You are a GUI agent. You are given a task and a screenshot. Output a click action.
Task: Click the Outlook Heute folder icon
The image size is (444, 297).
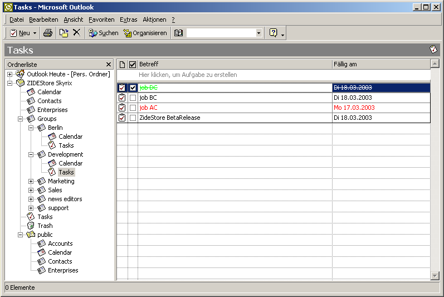pyautogui.click(x=20, y=74)
